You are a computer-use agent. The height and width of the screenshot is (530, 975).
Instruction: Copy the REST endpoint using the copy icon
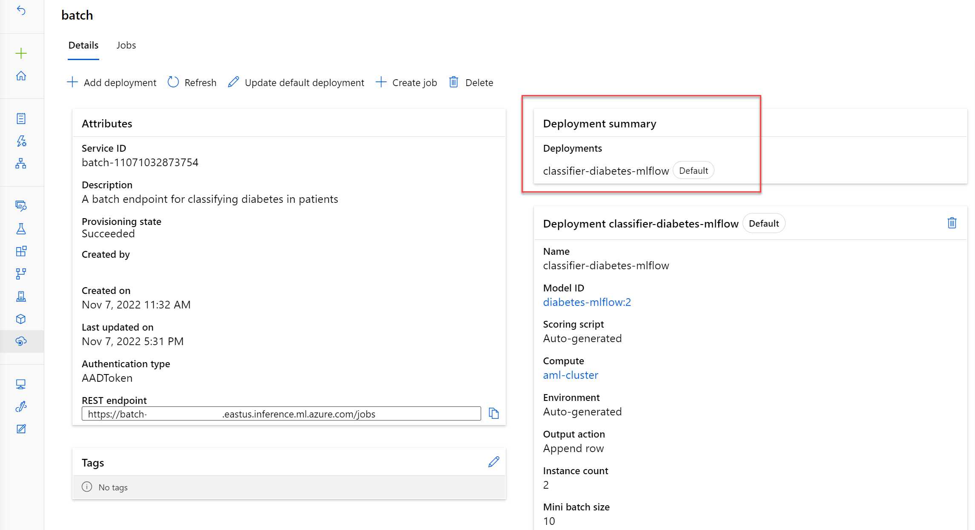(494, 413)
